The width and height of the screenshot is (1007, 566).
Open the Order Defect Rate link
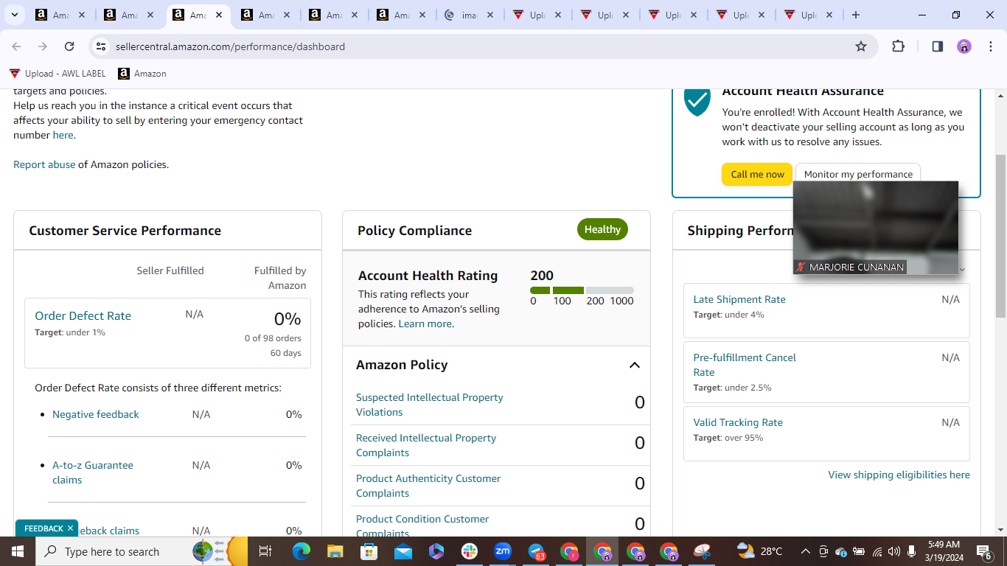(83, 315)
